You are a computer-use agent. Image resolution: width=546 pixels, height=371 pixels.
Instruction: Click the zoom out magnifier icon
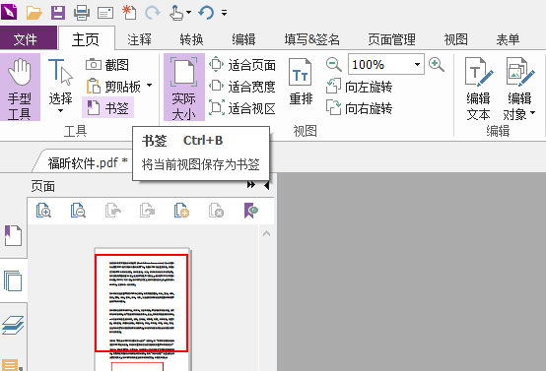coord(333,65)
